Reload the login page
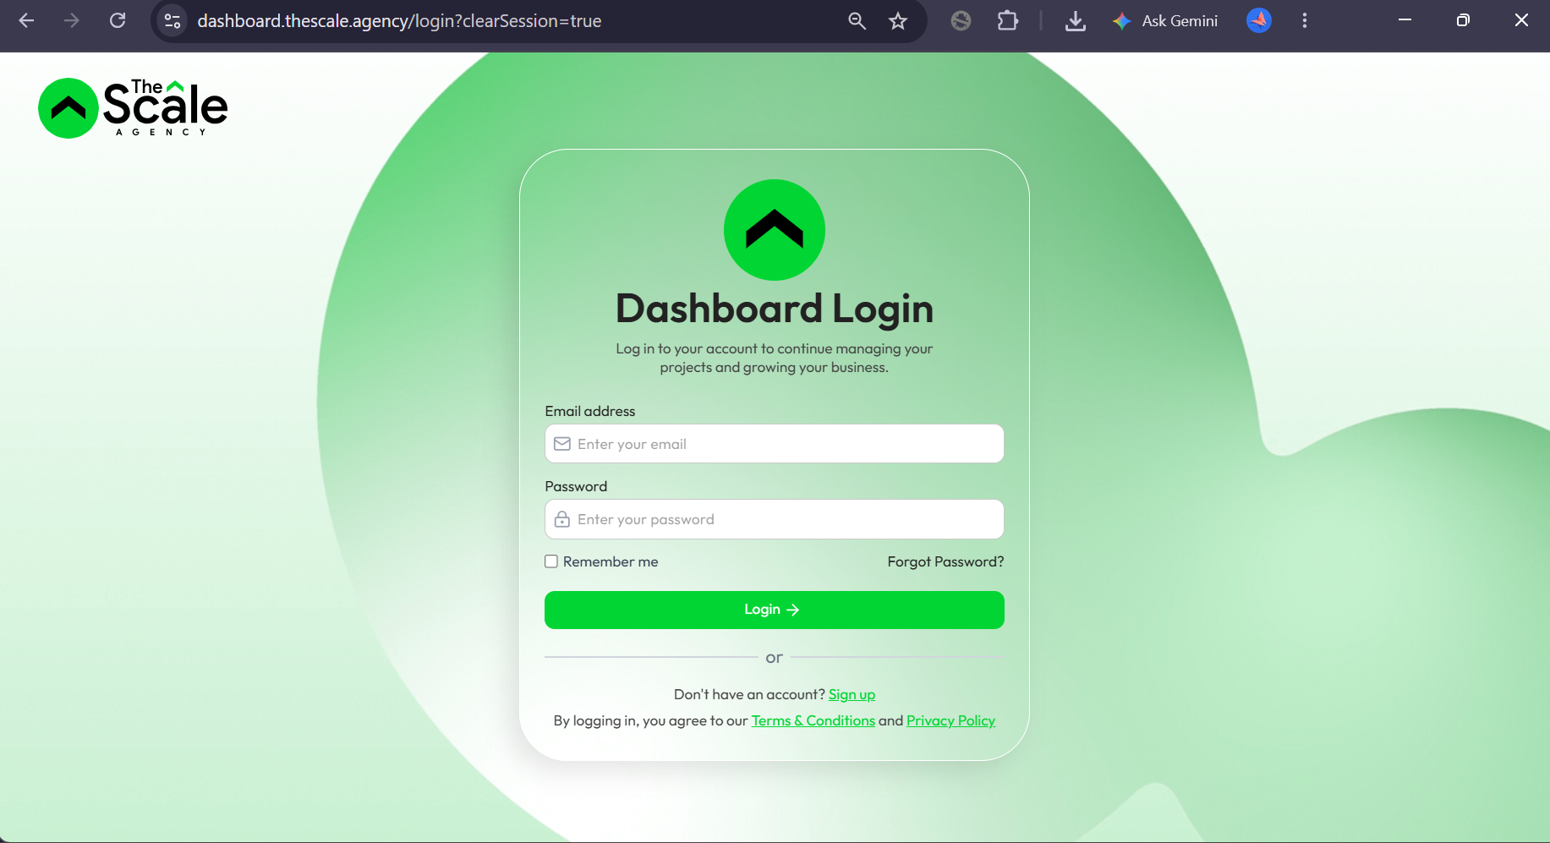The height and width of the screenshot is (843, 1550). (x=118, y=21)
